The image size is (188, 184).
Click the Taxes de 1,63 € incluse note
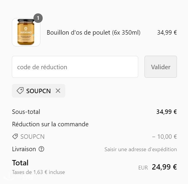point(38,172)
